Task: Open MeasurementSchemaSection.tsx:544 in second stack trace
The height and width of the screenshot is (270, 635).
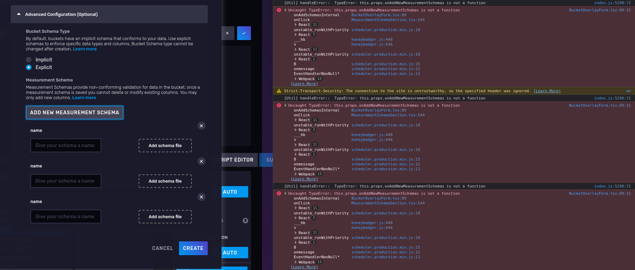Action: click(x=388, y=115)
